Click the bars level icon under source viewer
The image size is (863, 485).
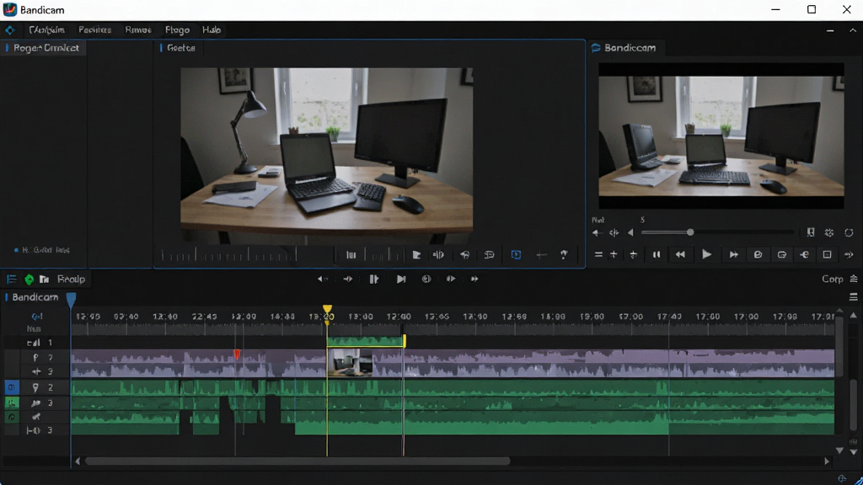351,254
